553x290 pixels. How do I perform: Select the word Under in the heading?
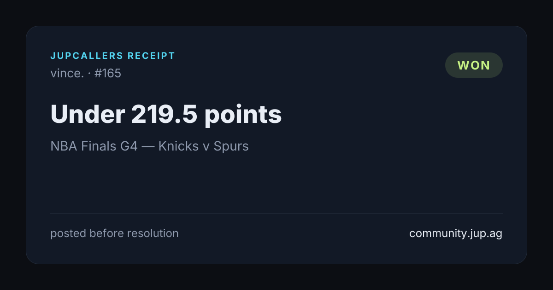tap(88, 114)
